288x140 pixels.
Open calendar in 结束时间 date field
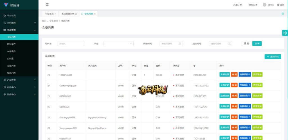click(x=229, y=43)
